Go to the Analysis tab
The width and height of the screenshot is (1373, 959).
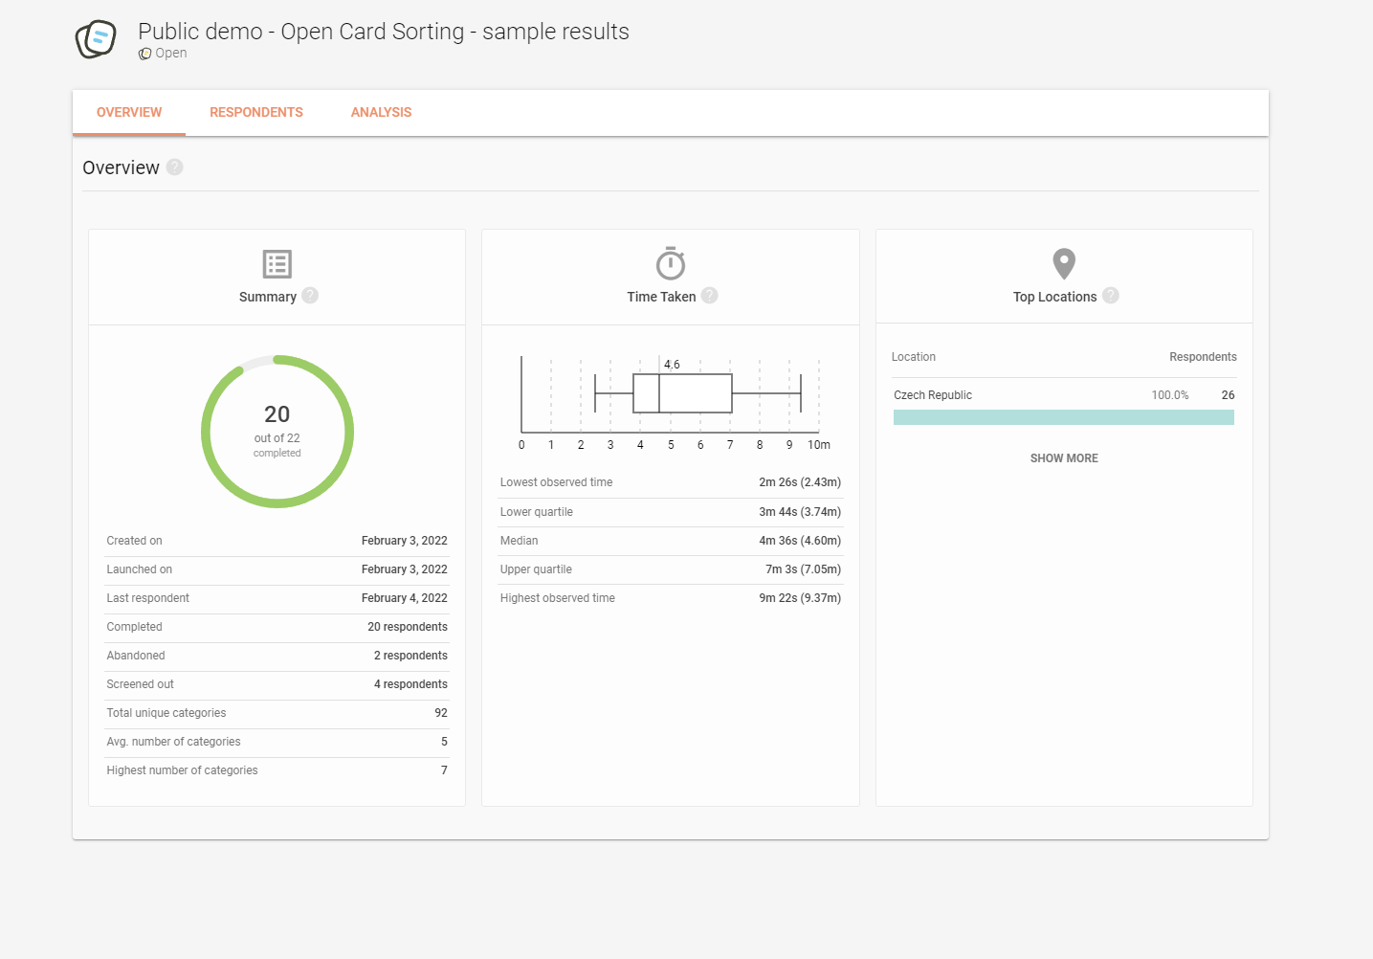[x=381, y=112]
